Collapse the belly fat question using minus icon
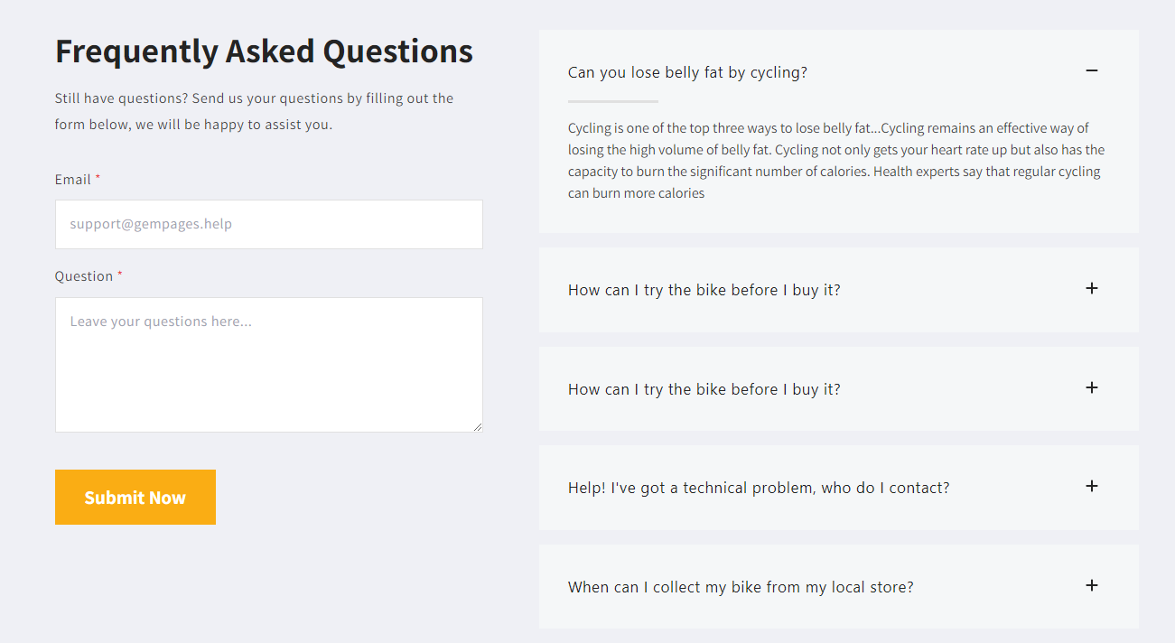This screenshot has height=643, width=1175. [1091, 70]
